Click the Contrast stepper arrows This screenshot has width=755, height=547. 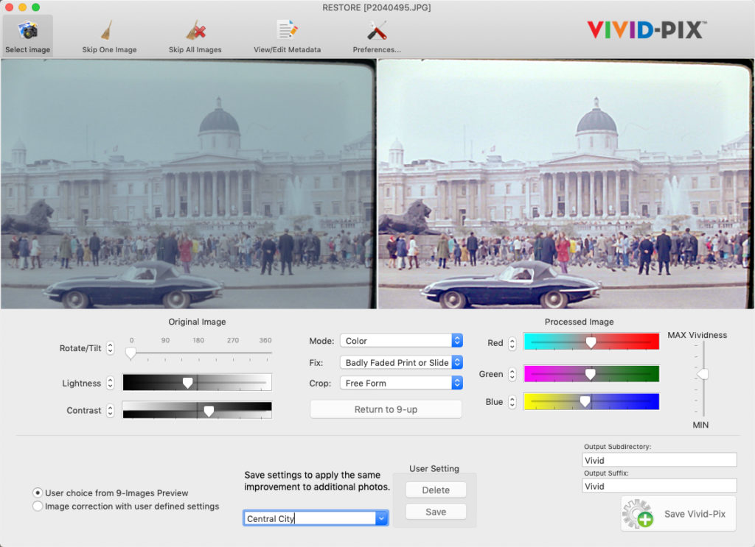[x=111, y=410]
